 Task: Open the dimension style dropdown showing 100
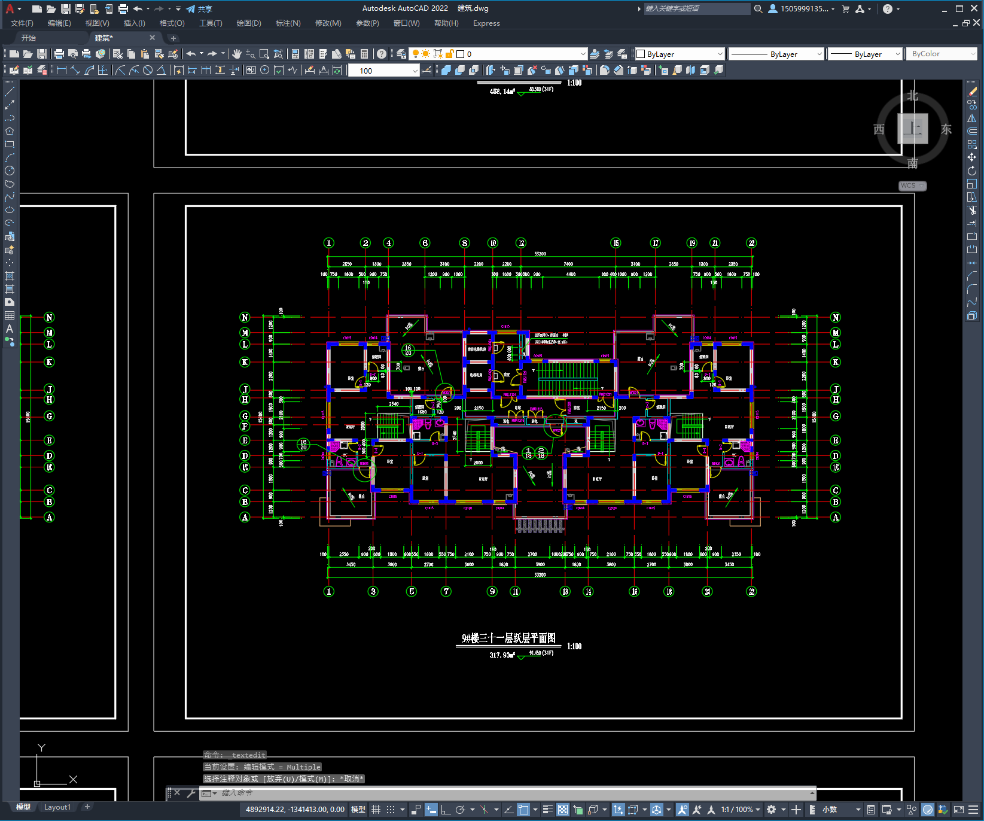[383, 70]
